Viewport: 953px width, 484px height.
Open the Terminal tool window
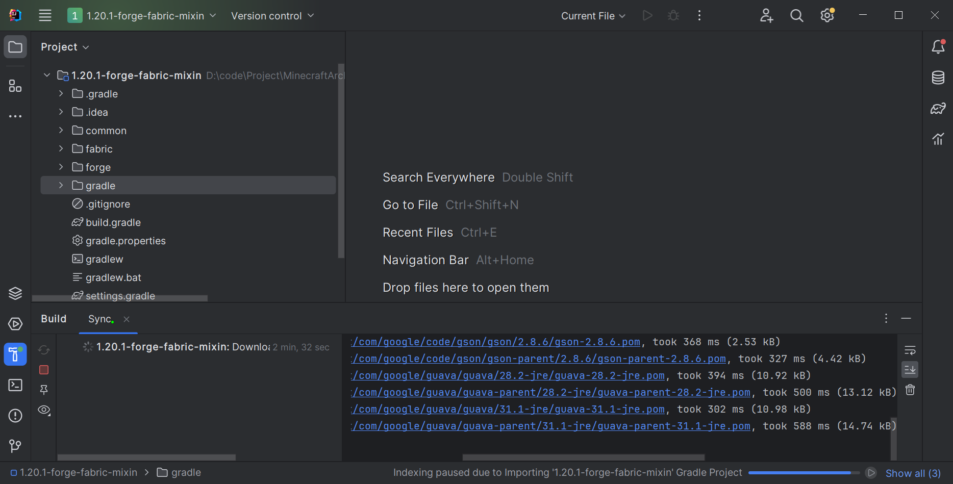15,385
